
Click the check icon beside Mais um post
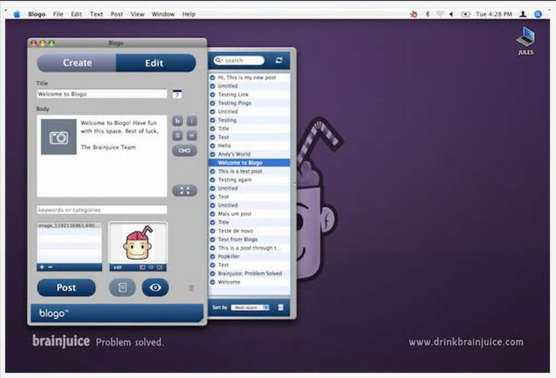pyautogui.click(x=213, y=214)
